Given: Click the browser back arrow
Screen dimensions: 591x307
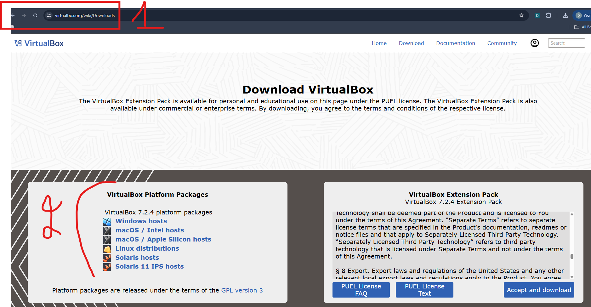Looking at the screenshot, I should pos(13,15).
